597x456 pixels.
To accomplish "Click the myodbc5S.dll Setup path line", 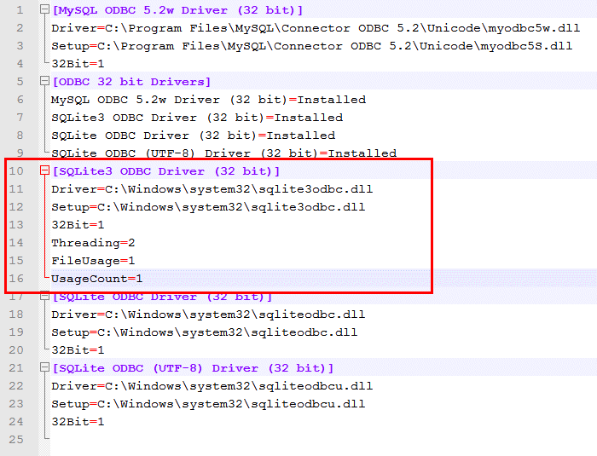I will [312, 46].
